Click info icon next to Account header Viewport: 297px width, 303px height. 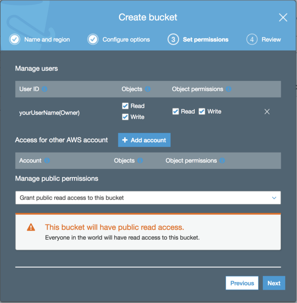[x=47, y=161]
